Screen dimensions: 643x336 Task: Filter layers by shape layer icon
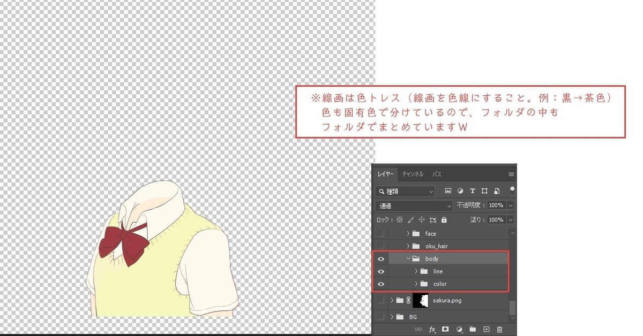[484, 191]
